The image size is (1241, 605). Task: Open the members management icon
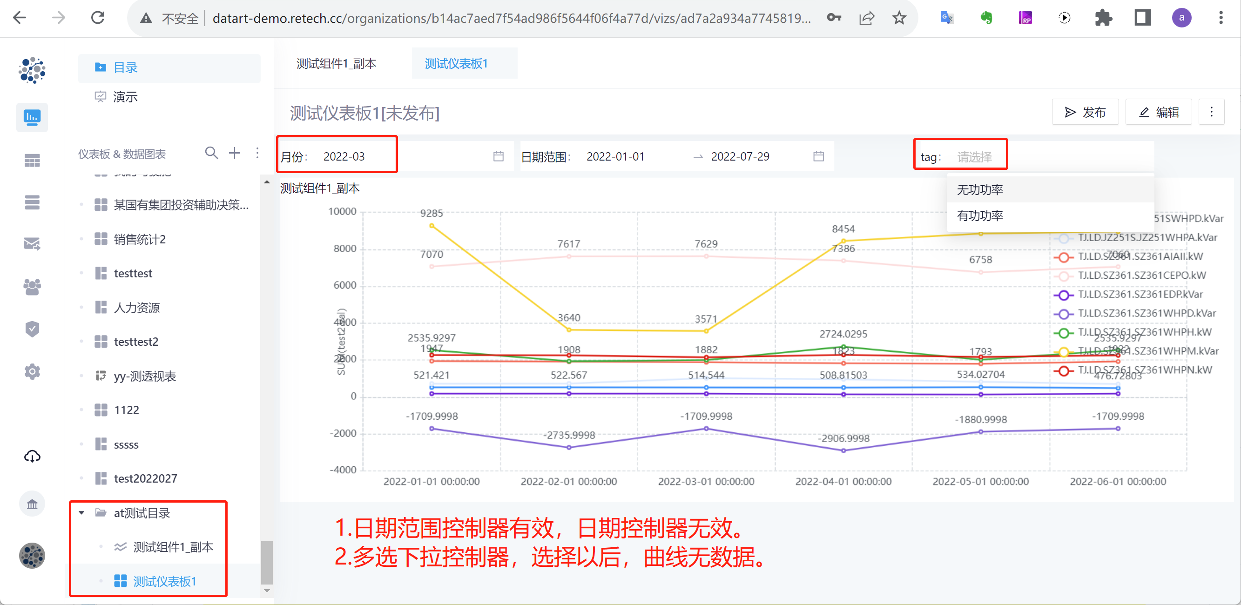[x=32, y=286]
